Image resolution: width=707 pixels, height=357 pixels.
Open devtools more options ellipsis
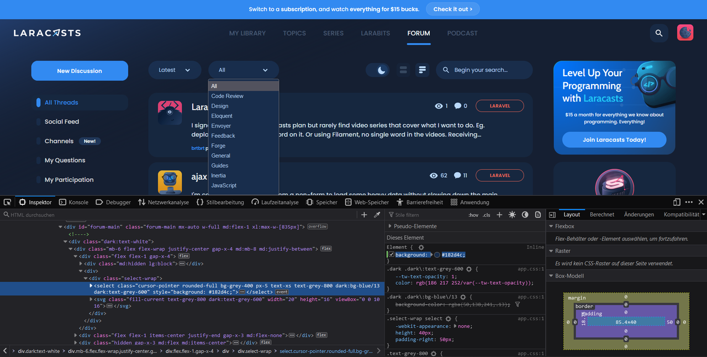point(689,203)
